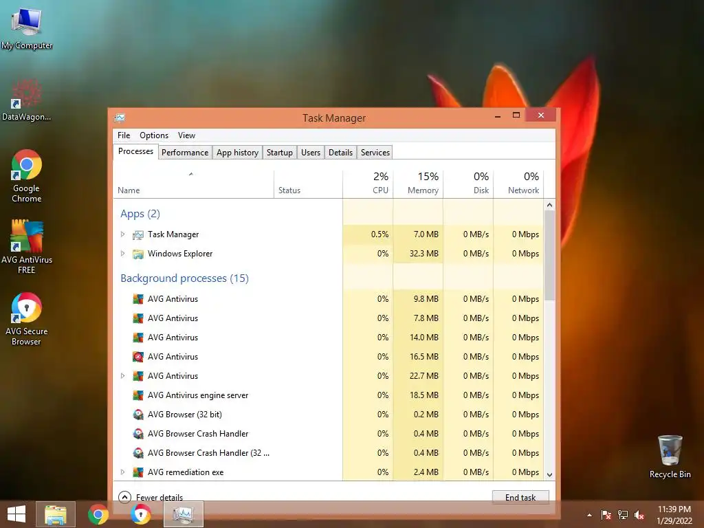
Task: Sort by Disk usage column
Action: pyautogui.click(x=469, y=184)
